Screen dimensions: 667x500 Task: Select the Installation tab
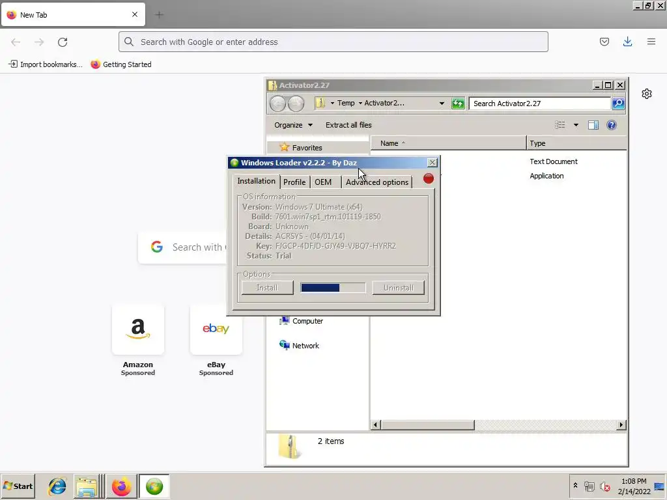(x=256, y=181)
